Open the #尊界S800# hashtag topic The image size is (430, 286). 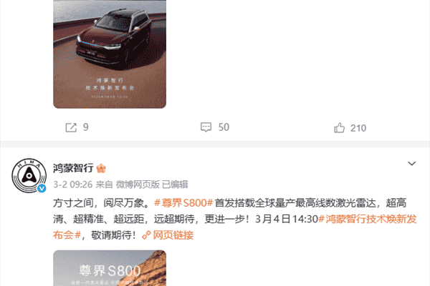coord(183,203)
